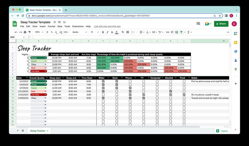Move document using folder icon
Image resolution: width=249 pixels, height=146 pixels.
point(59,22)
